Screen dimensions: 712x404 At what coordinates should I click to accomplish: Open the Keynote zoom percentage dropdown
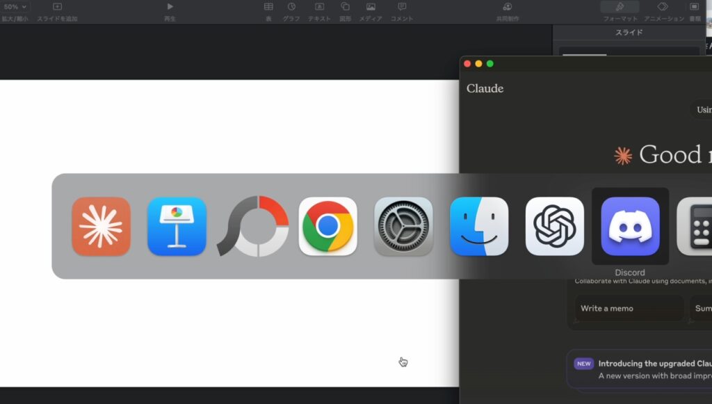(15, 7)
